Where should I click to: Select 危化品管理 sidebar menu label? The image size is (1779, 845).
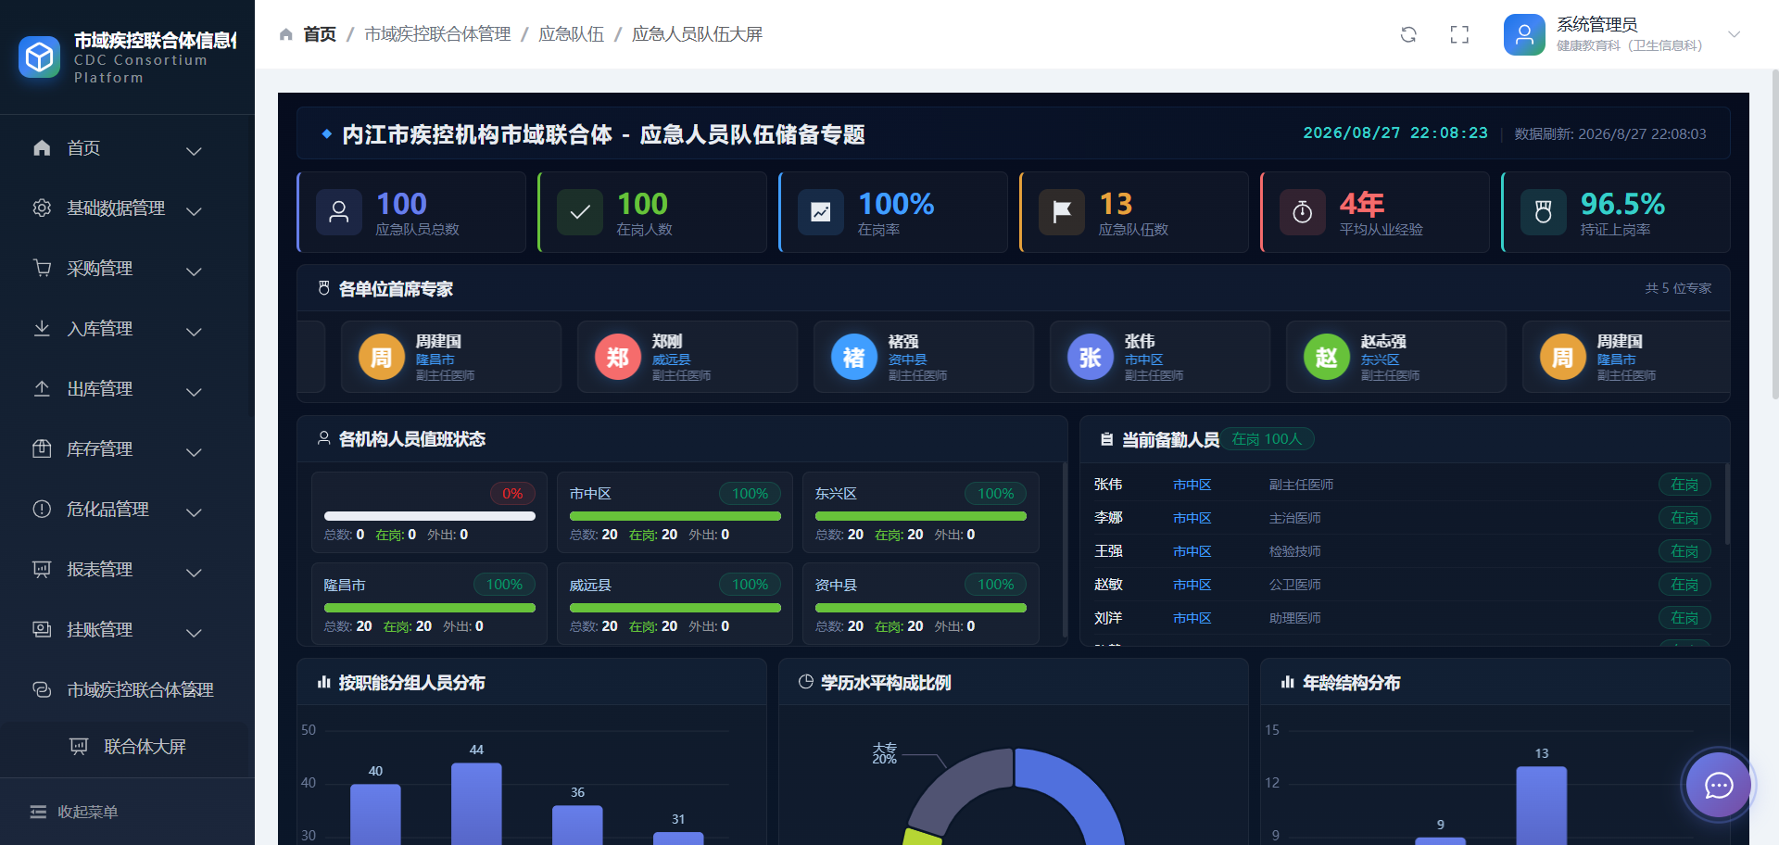(x=108, y=509)
